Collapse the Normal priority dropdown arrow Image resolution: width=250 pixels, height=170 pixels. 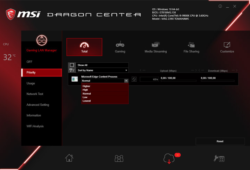[126, 81]
